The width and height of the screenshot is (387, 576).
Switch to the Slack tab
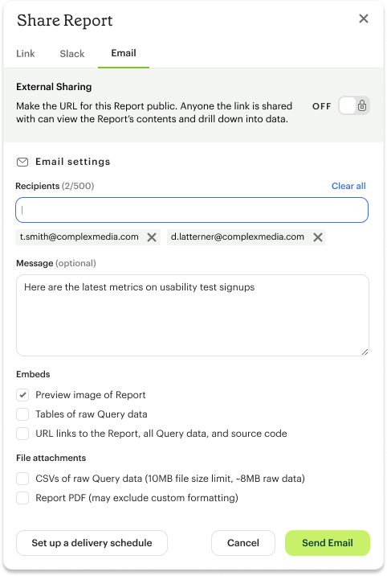coord(72,54)
